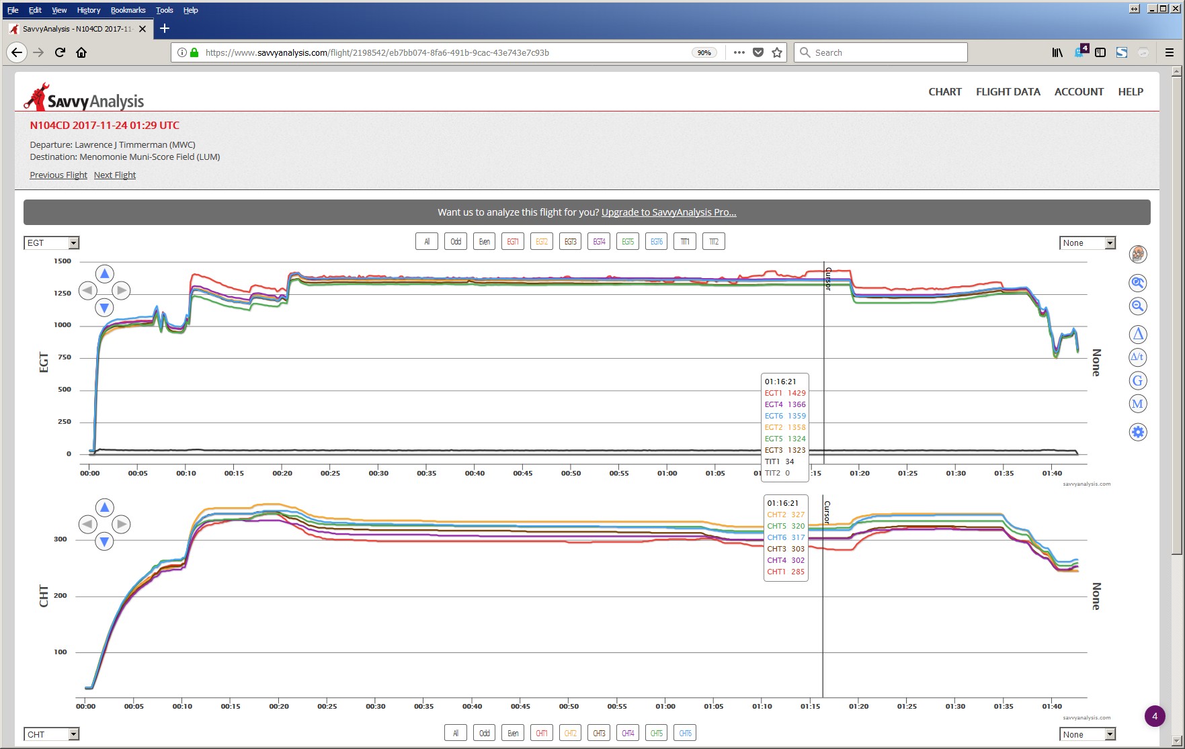
Task: Open the History menu
Action: click(x=88, y=10)
